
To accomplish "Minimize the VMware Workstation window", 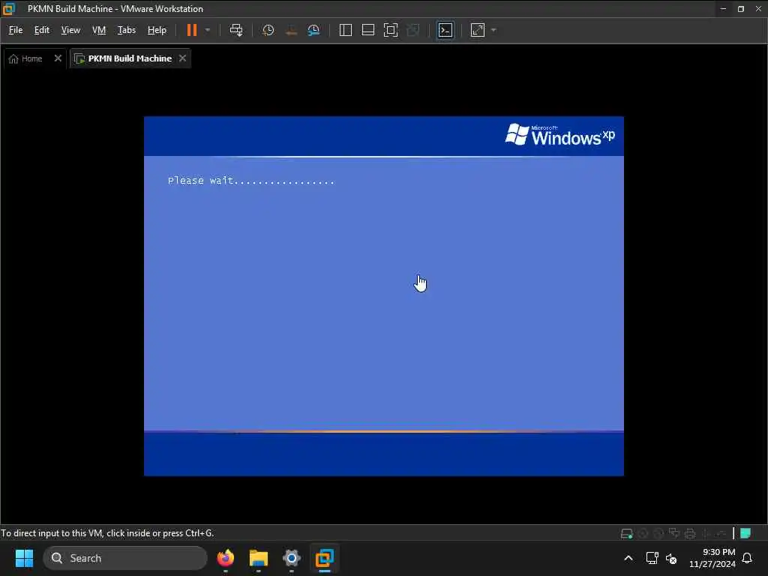I will [723, 9].
